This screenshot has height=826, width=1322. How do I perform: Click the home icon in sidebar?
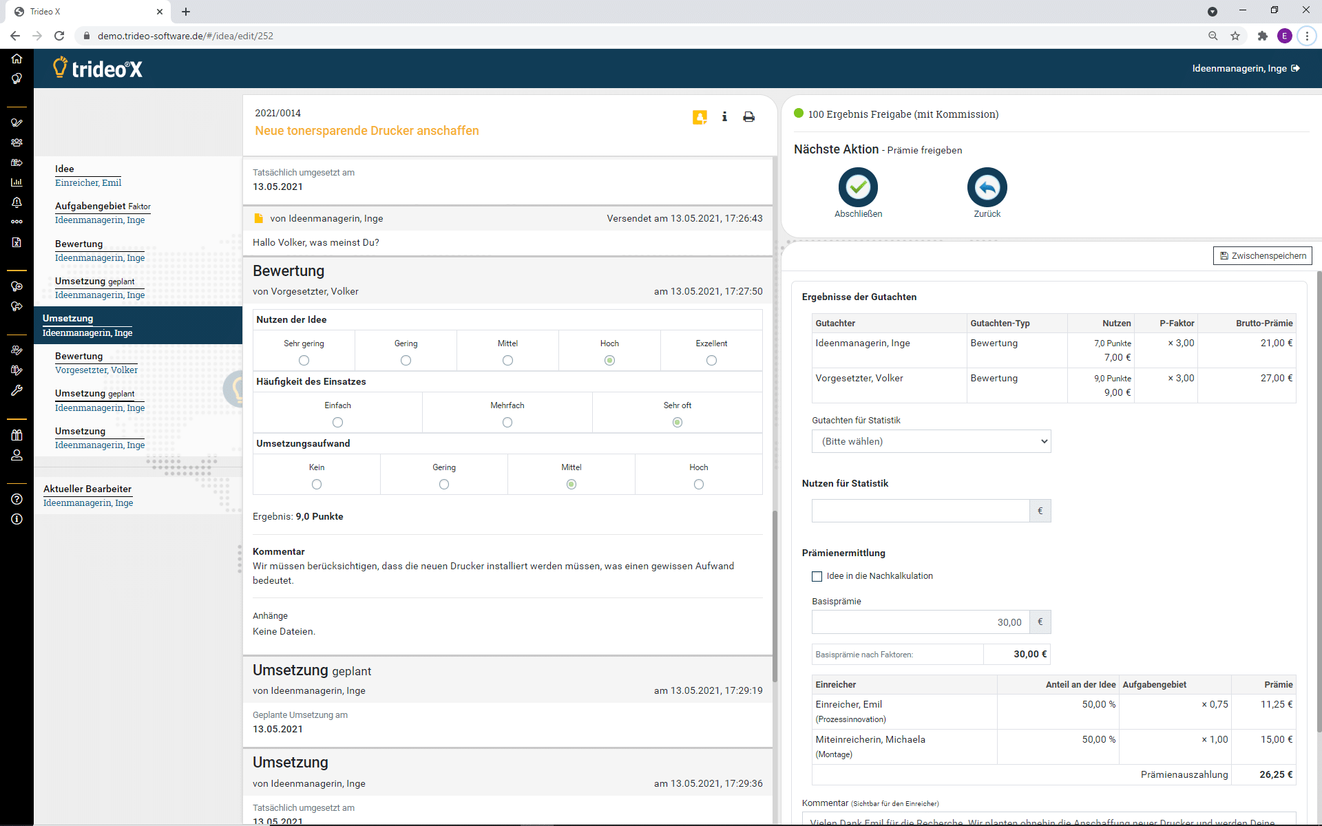tap(17, 59)
